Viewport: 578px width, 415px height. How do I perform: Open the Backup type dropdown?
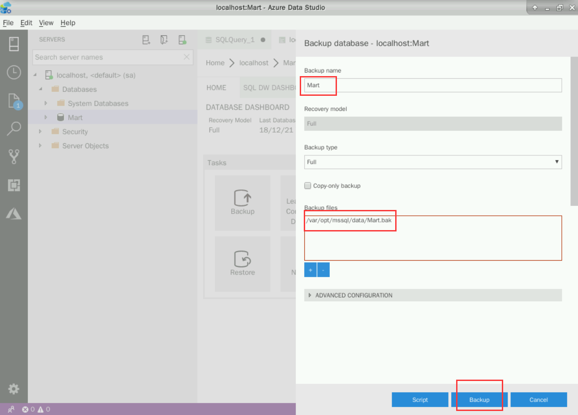click(432, 162)
